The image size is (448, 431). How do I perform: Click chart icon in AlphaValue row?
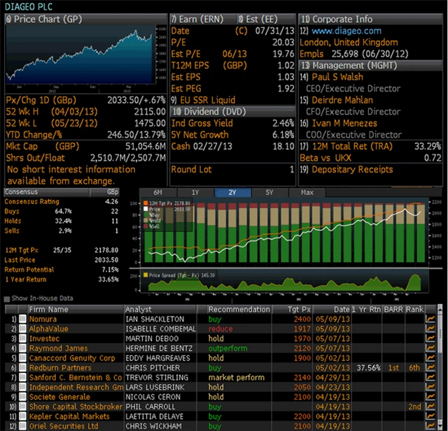pyautogui.click(x=430, y=329)
